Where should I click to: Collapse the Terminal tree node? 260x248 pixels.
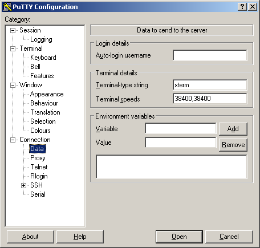coord(13,48)
